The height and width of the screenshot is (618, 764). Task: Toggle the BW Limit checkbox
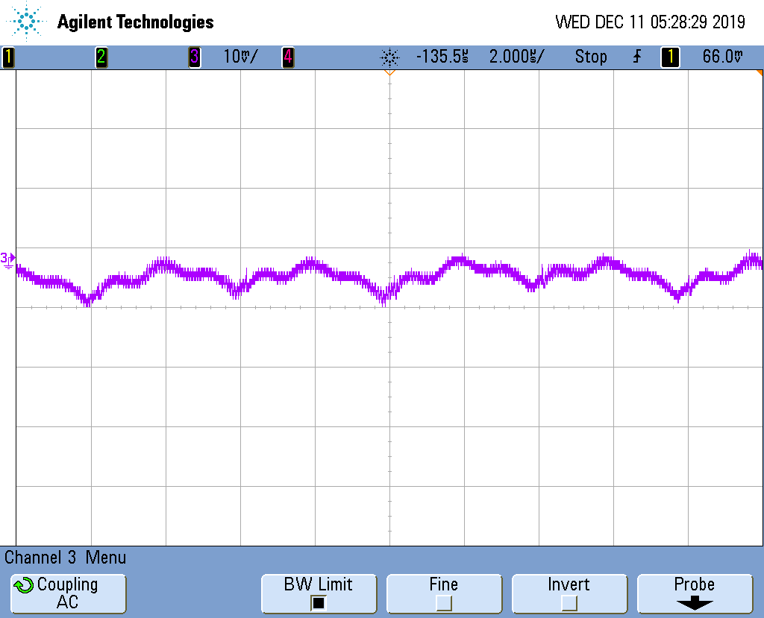pos(319,602)
